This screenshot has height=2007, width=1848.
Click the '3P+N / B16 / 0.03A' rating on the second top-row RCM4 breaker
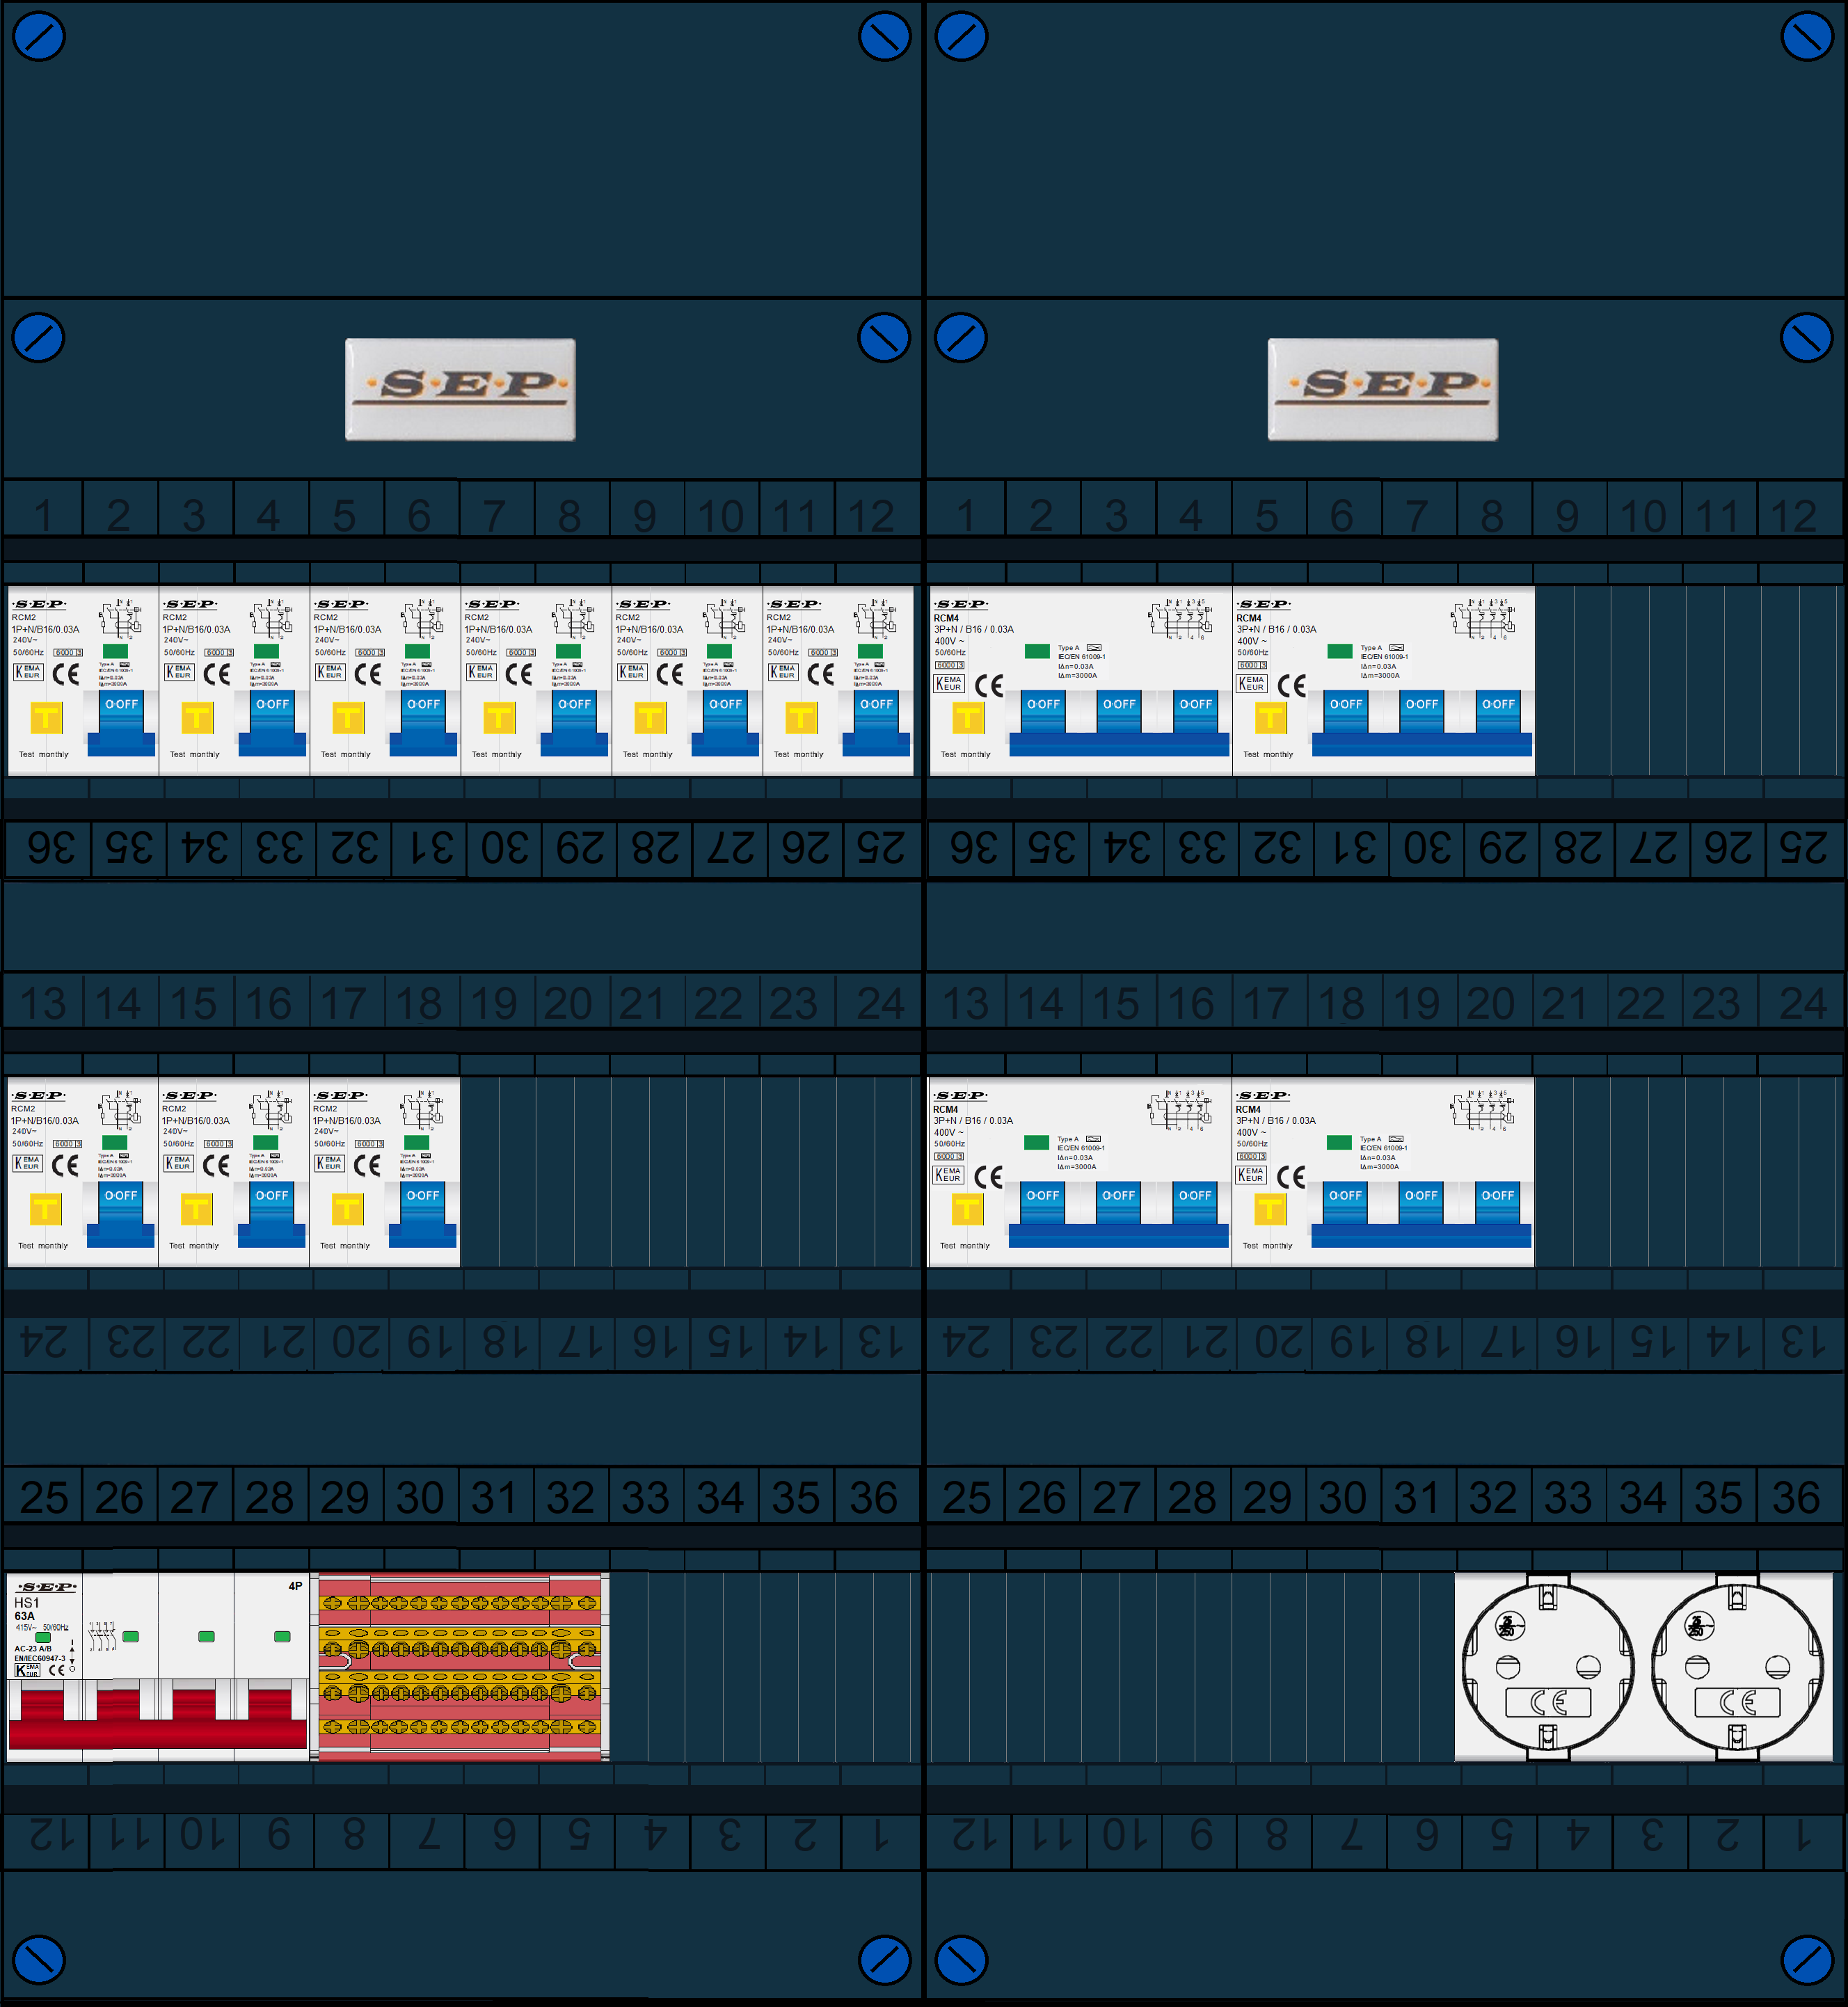1276,629
